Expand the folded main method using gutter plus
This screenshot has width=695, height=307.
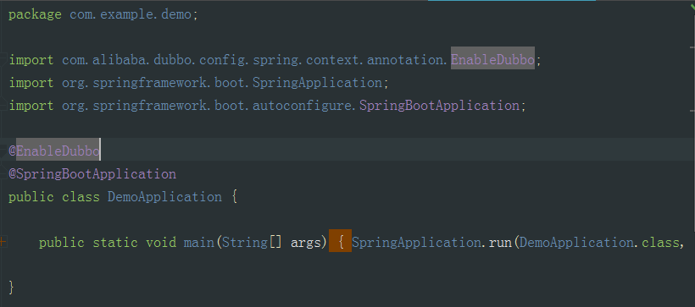(x=3, y=242)
